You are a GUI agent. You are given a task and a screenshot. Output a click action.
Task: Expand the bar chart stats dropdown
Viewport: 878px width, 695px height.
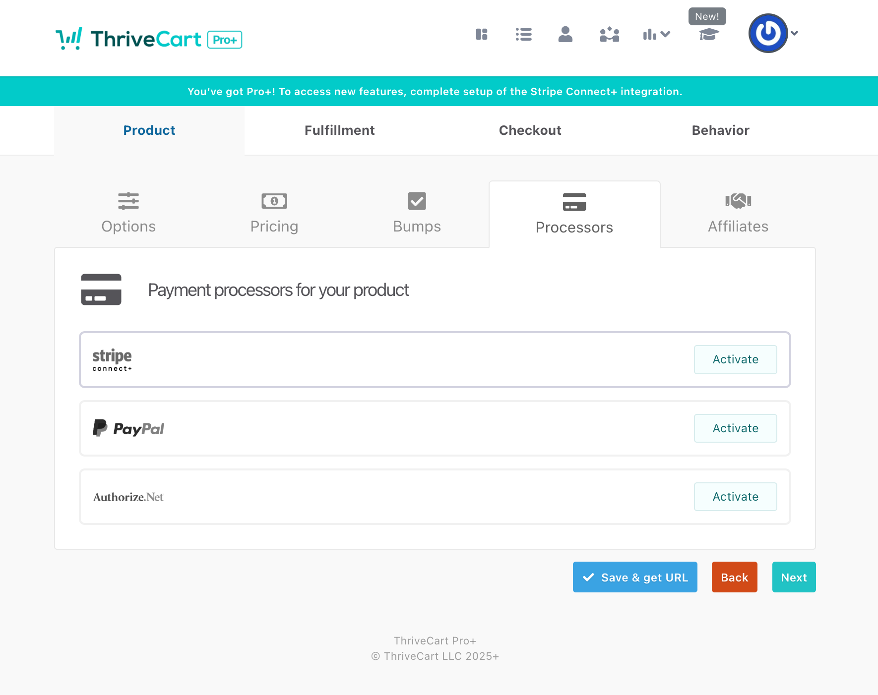tap(656, 34)
